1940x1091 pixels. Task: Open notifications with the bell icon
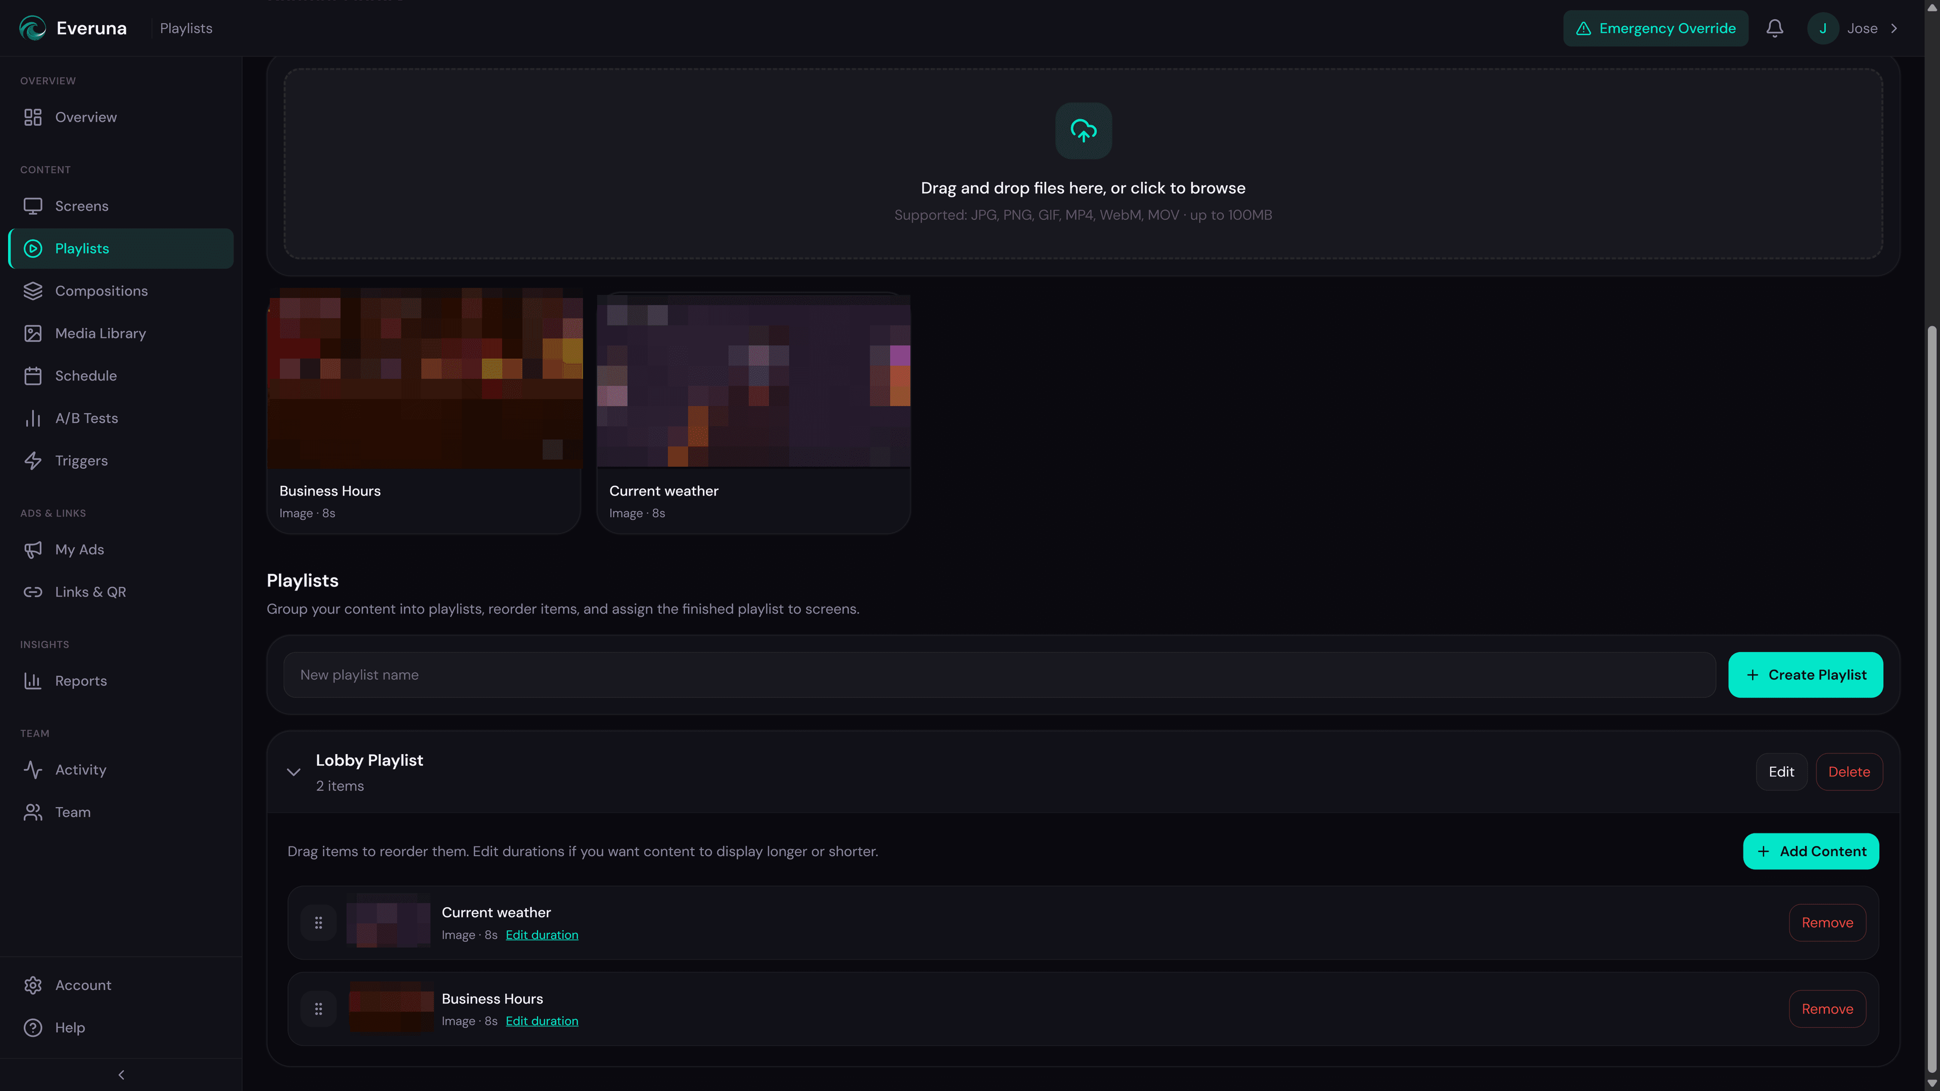1774,28
